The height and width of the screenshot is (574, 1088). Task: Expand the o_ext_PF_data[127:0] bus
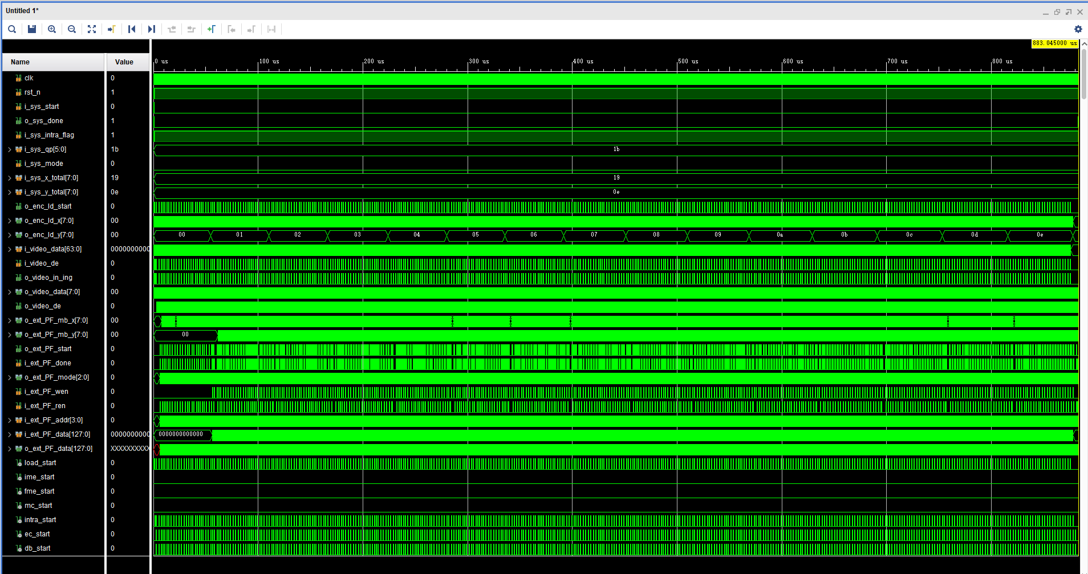click(9, 449)
